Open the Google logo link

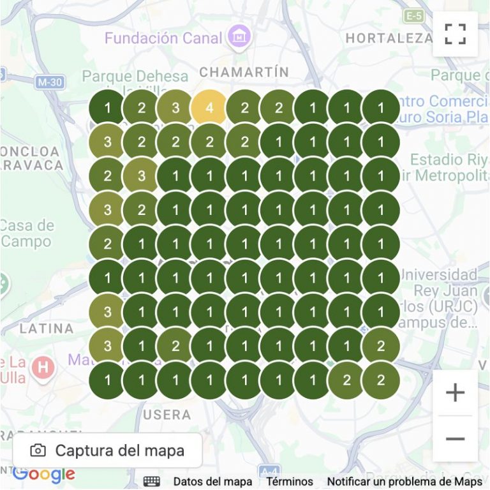pyautogui.click(x=44, y=475)
